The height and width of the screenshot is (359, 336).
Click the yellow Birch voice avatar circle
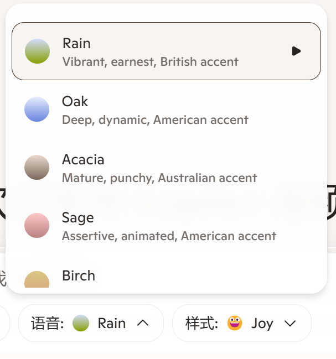point(37,279)
